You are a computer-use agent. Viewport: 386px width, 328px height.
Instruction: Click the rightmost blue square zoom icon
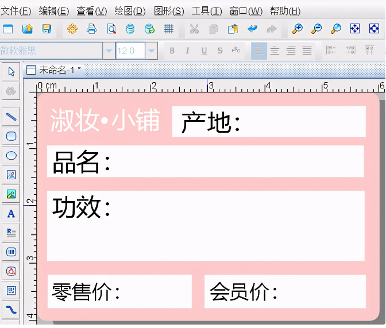(x=374, y=29)
